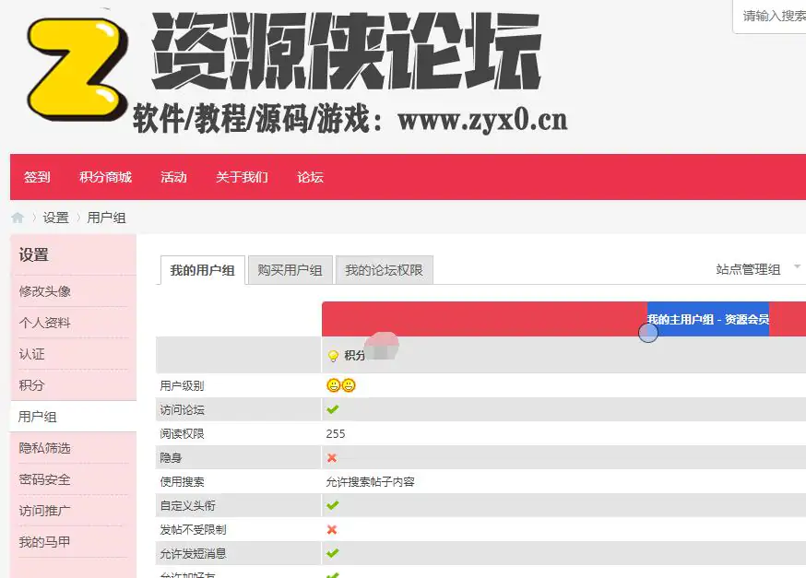This screenshot has width=806, height=578.
Task: Click the 允许搜索帖子内容 text
Action: 370,482
